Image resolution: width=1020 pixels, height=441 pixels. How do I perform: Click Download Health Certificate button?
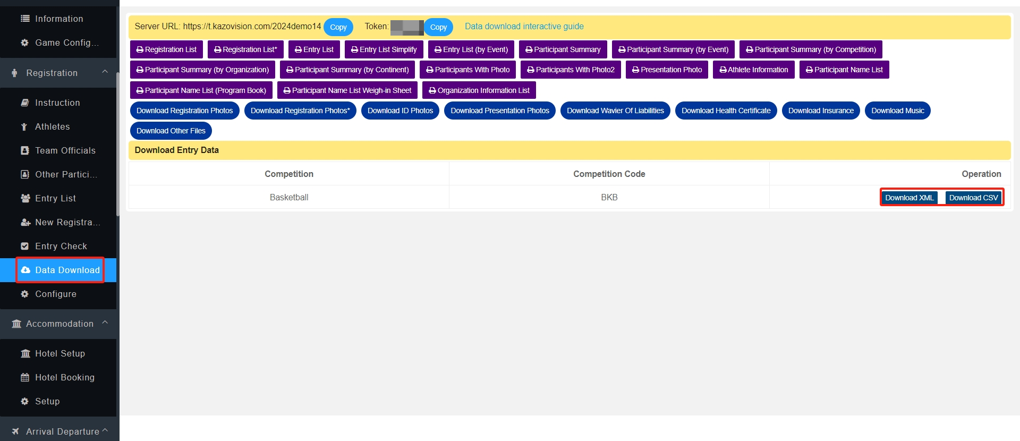[726, 111]
